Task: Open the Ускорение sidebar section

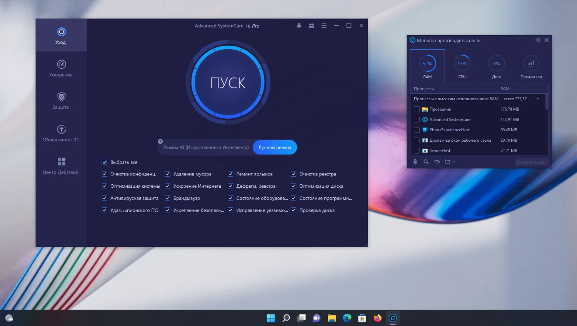Action: pos(61,68)
